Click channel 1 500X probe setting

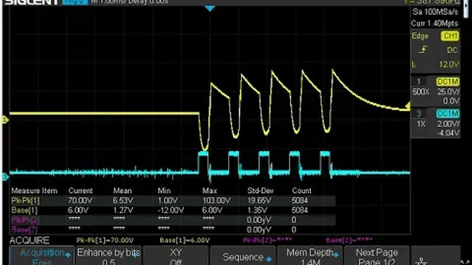421,92
